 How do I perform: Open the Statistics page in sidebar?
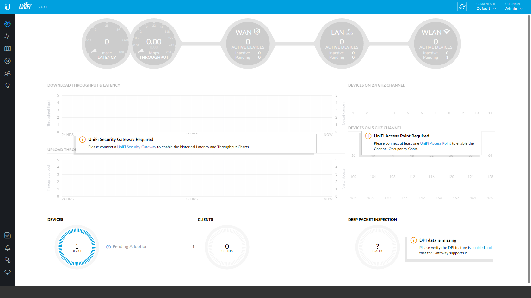point(8,36)
